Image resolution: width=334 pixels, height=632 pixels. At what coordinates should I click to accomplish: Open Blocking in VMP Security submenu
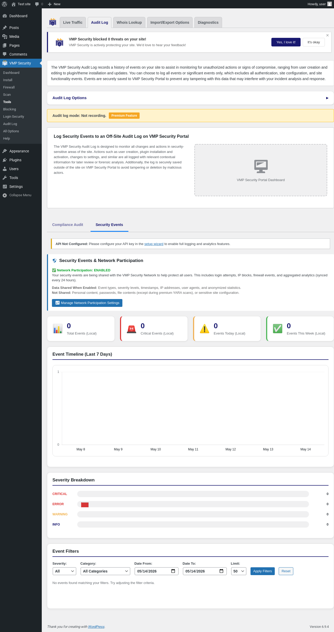[10, 109]
